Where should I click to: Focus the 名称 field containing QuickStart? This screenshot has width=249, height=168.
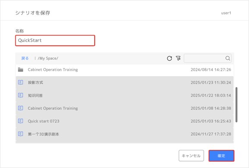[x=55, y=40]
